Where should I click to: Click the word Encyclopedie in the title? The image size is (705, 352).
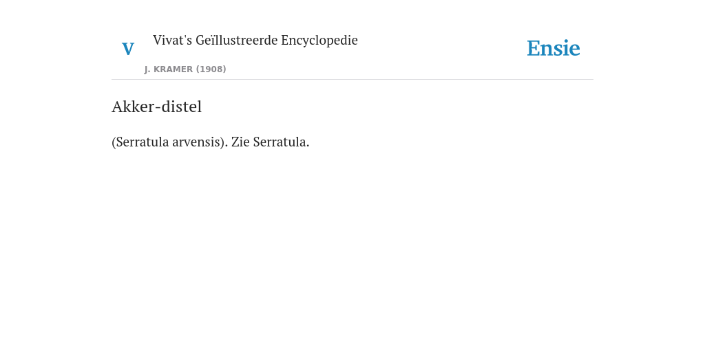[x=319, y=41]
